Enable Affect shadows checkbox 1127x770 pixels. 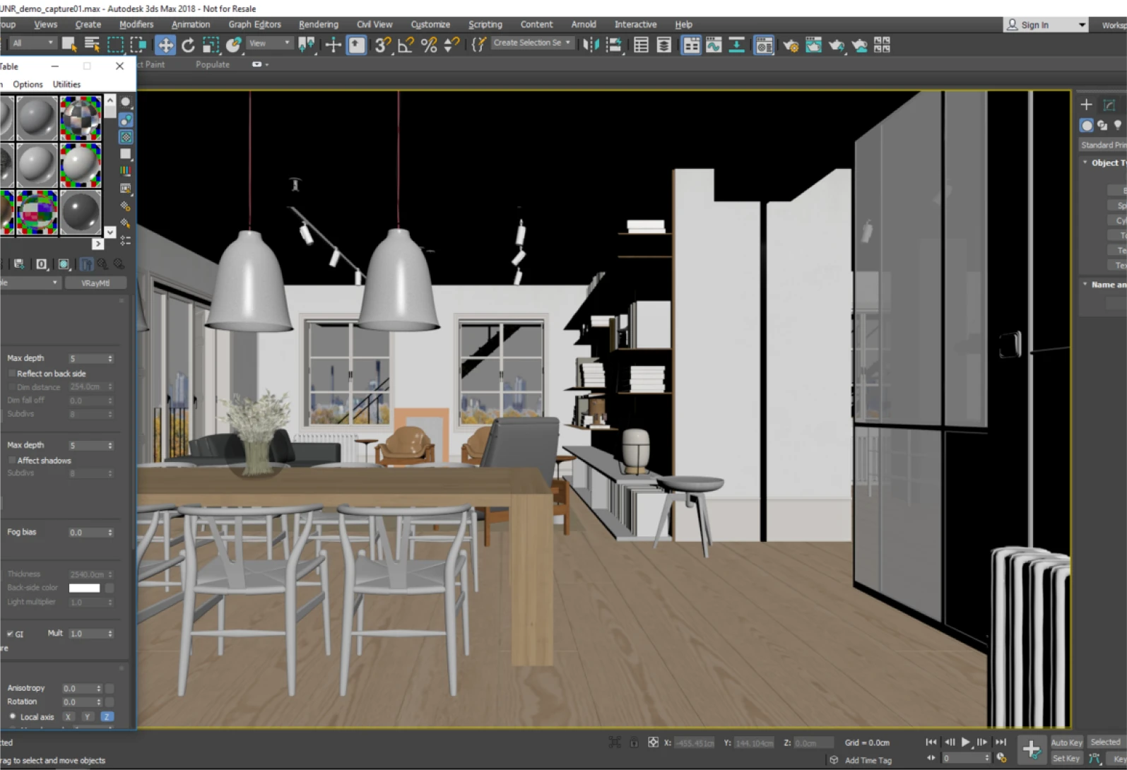point(12,460)
